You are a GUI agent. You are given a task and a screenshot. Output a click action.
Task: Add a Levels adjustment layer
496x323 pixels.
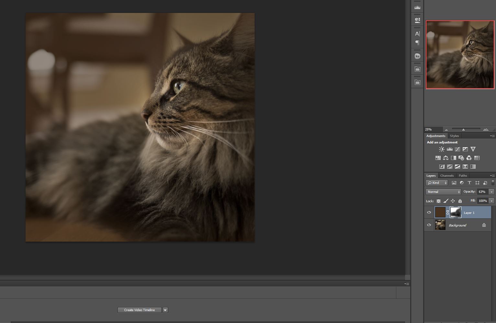click(449, 149)
